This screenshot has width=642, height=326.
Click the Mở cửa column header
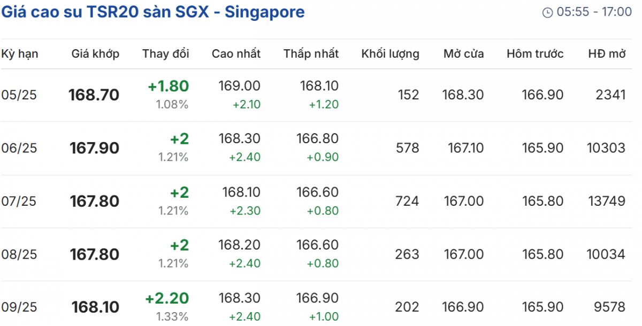point(463,54)
